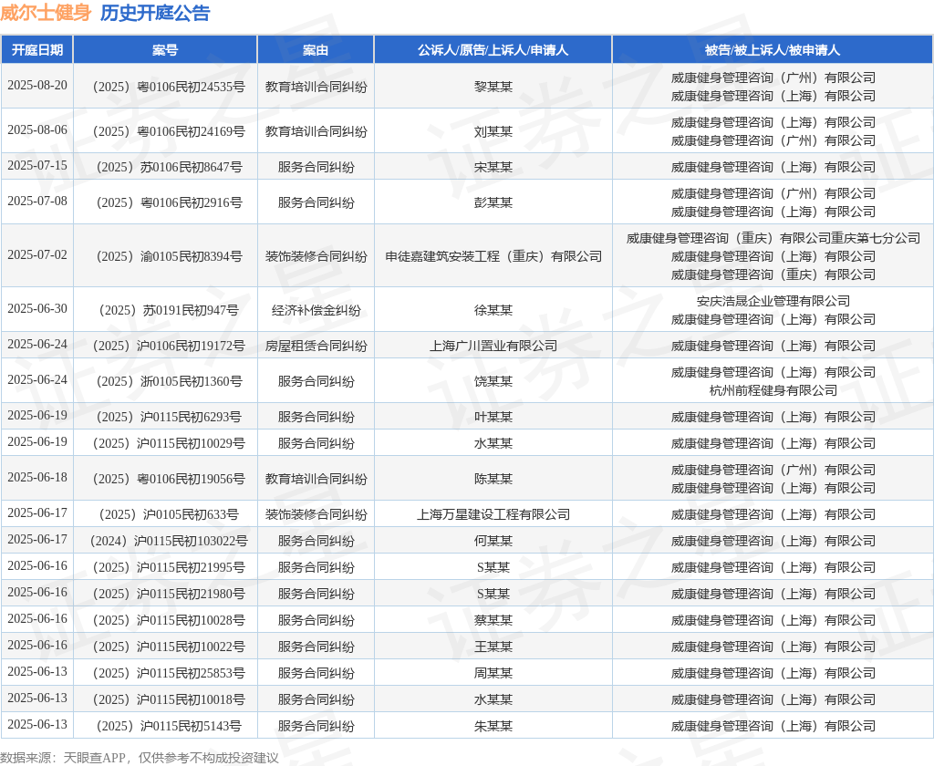Click case number 粤0106民初24169号
The width and height of the screenshot is (934, 766).
pos(169,131)
